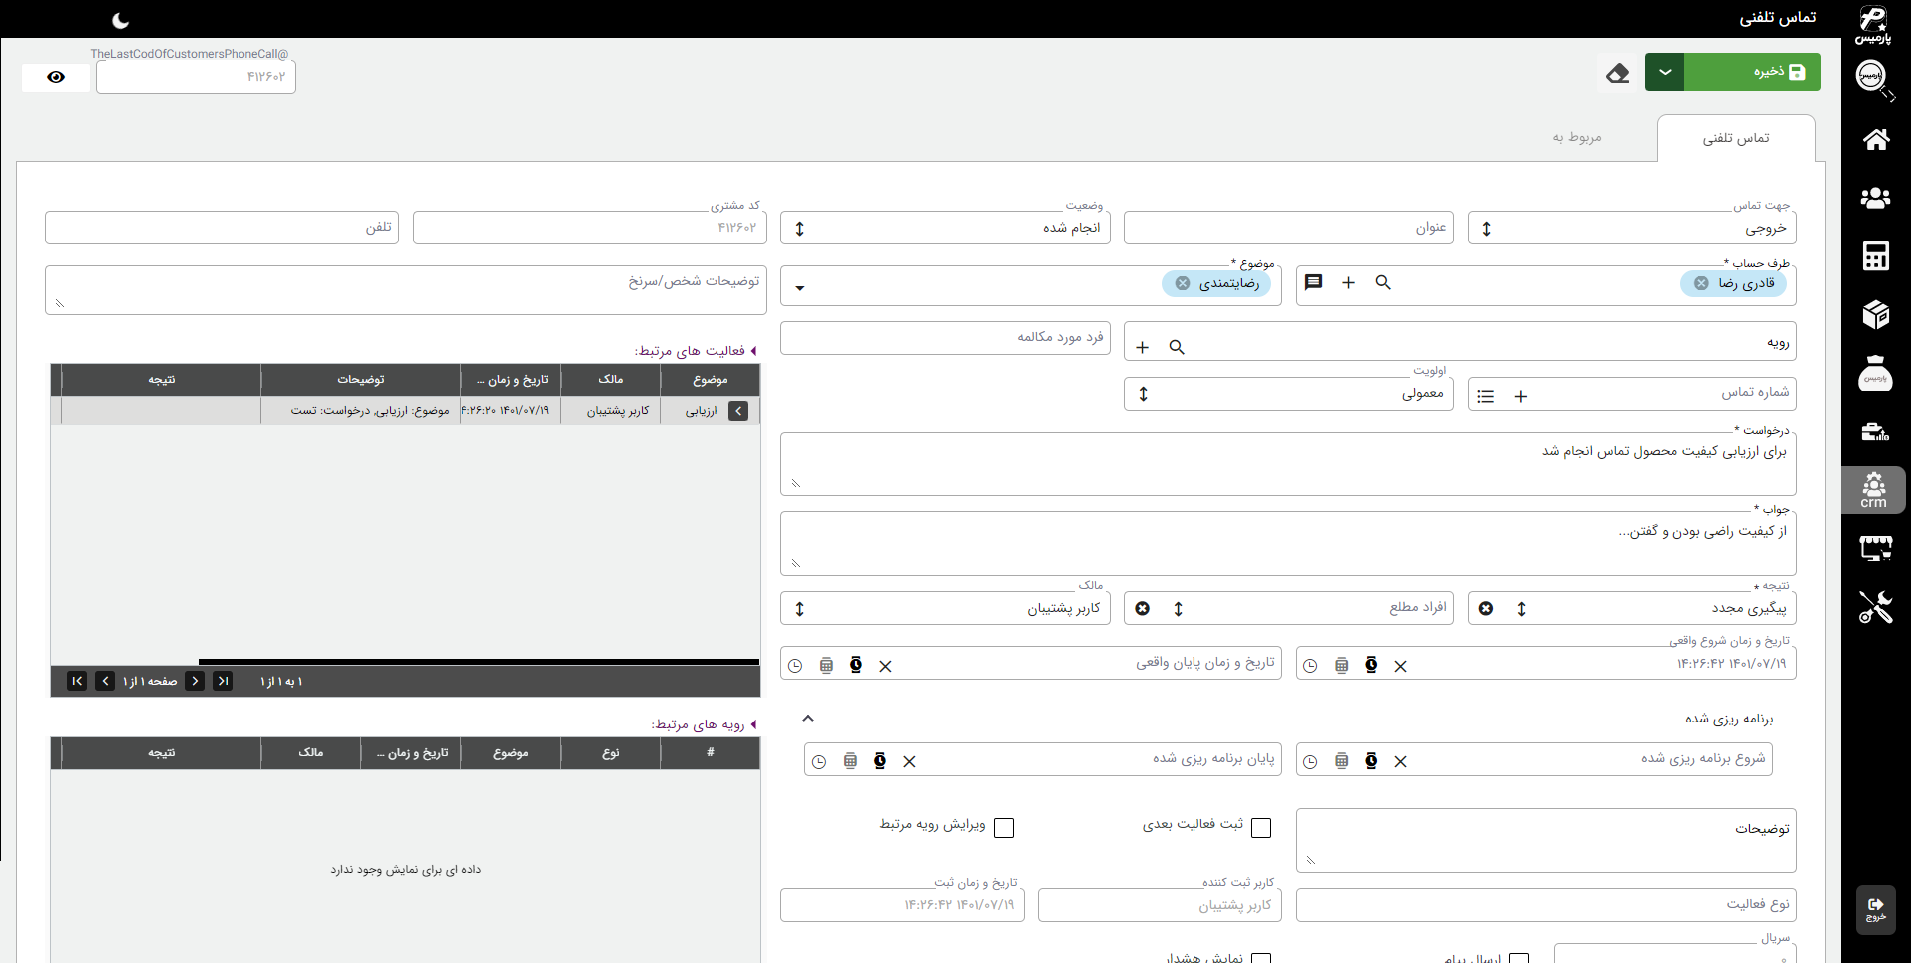Open phone number list icon
The image size is (1911, 963).
tap(1486, 396)
